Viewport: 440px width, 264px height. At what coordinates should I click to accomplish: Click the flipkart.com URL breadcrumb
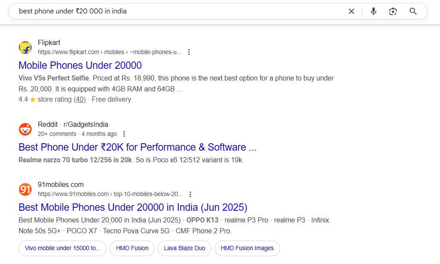[x=109, y=52]
